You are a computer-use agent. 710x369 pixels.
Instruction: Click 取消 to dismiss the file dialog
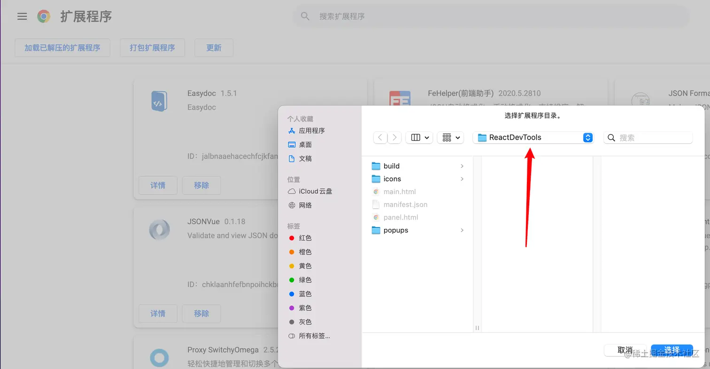[625, 350]
